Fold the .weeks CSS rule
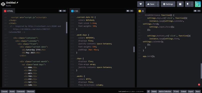The image size is (202, 93). (75, 76)
